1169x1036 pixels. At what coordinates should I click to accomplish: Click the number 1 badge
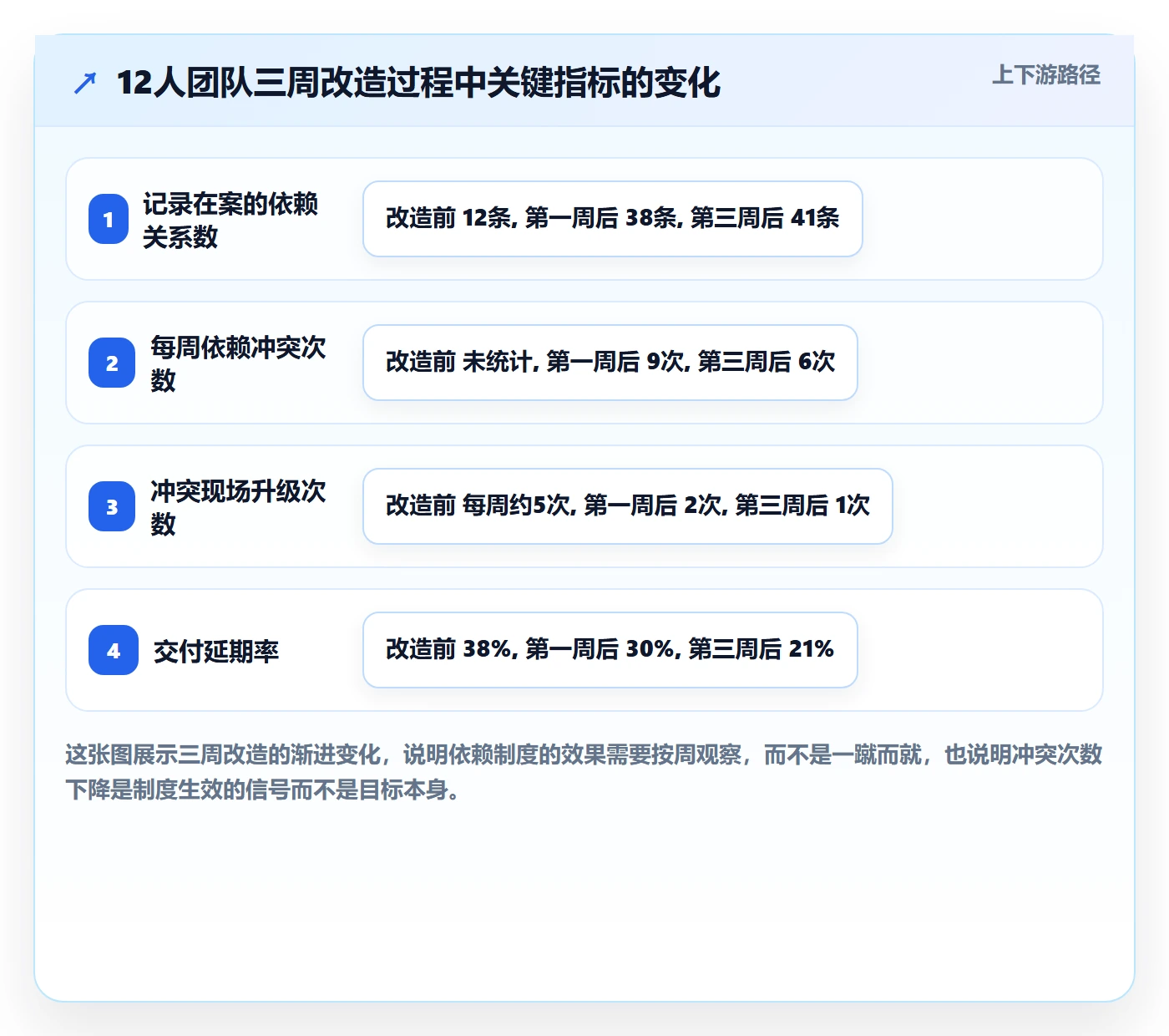[109, 219]
